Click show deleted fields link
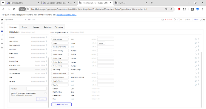 click(x=77, y=32)
